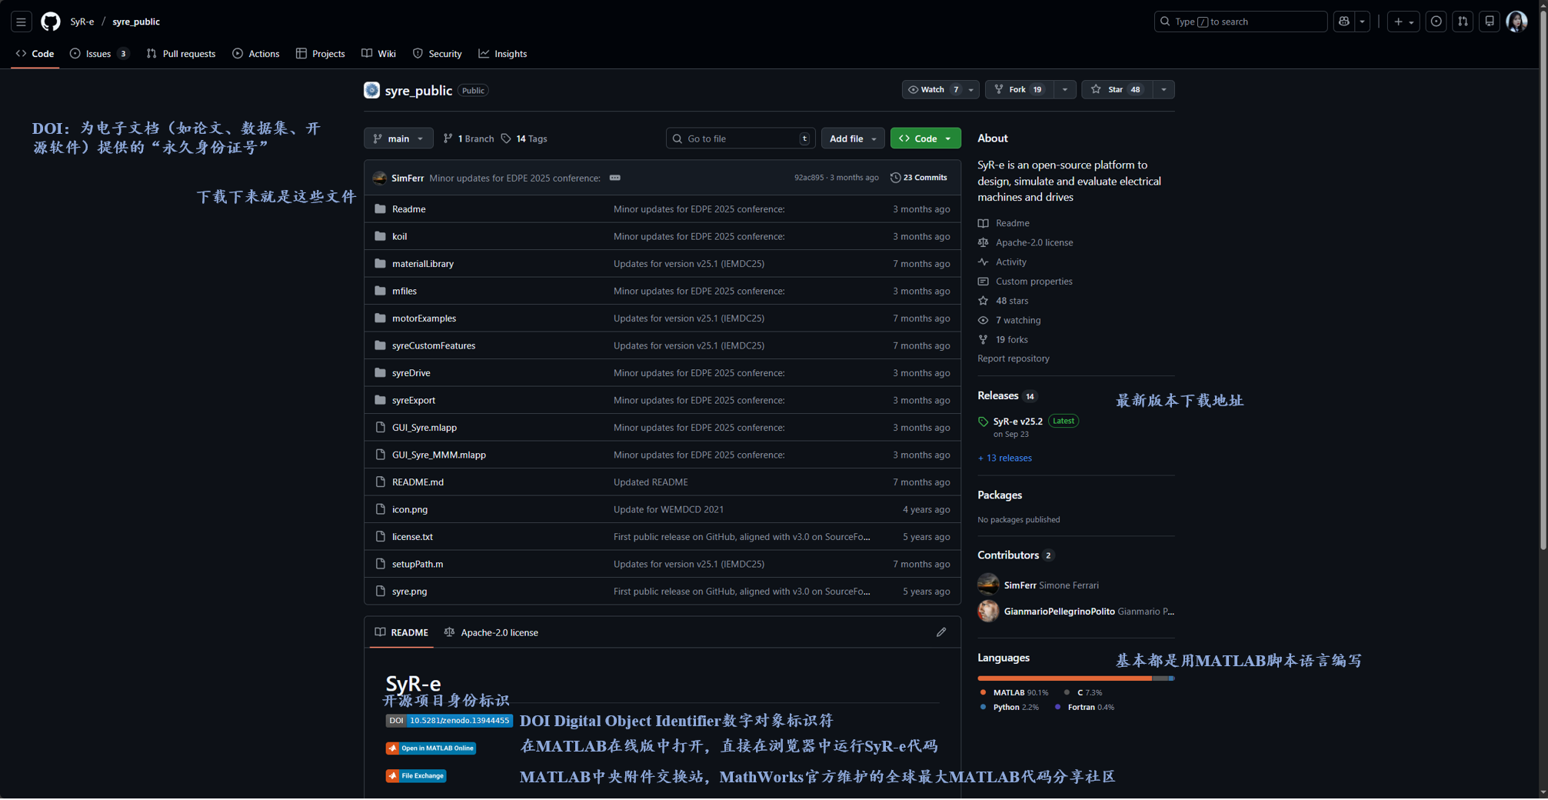
Task: Open the motorExamples folder
Action: 424,318
